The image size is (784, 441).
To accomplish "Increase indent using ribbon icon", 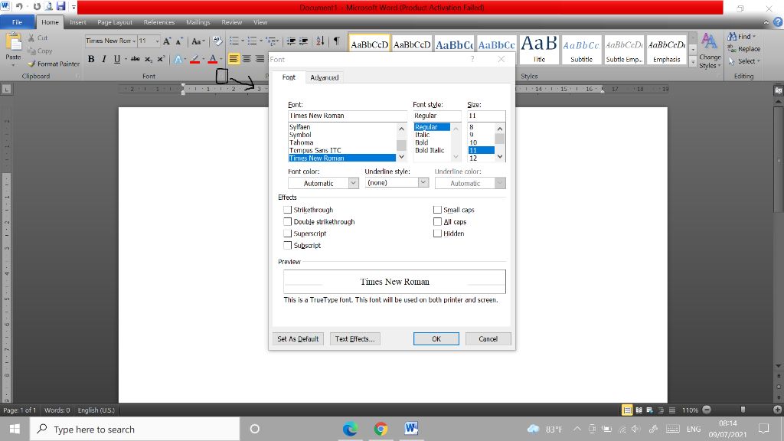I will [x=303, y=41].
